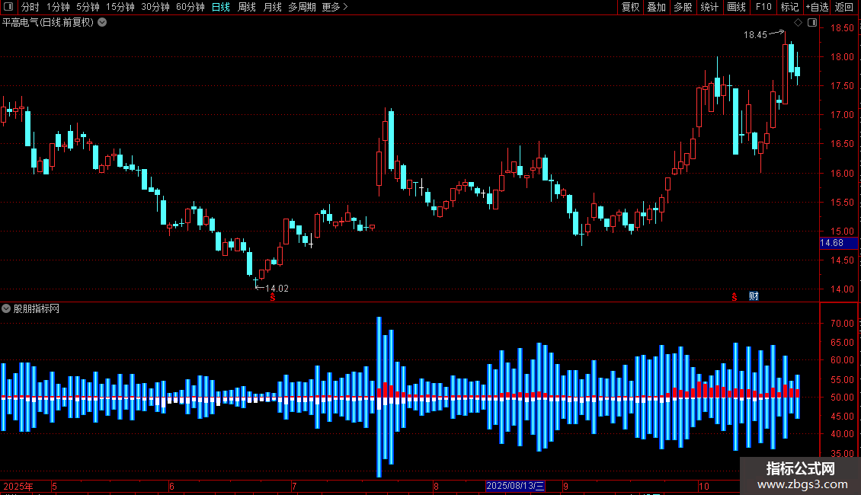Add stock via +自选 button

pyautogui.click(x=817, y=7)
